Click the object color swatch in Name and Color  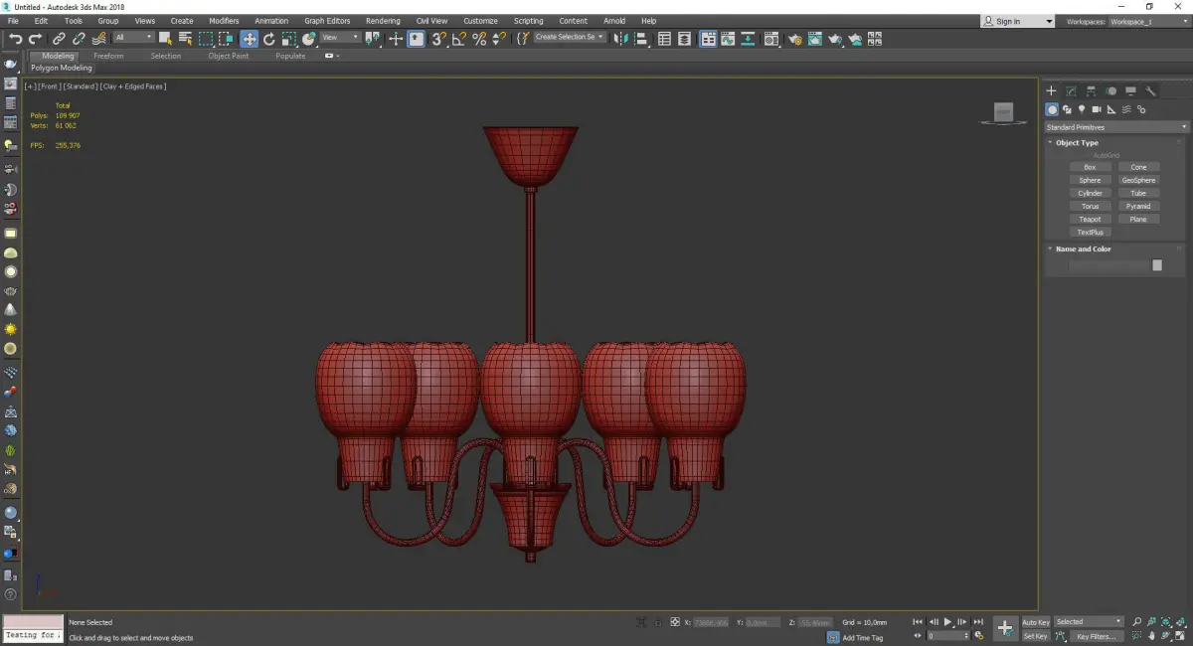[x=1156, y=265]
